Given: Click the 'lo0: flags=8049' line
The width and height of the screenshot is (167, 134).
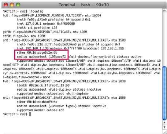Looking at the screenshot, I should (52, 15).
